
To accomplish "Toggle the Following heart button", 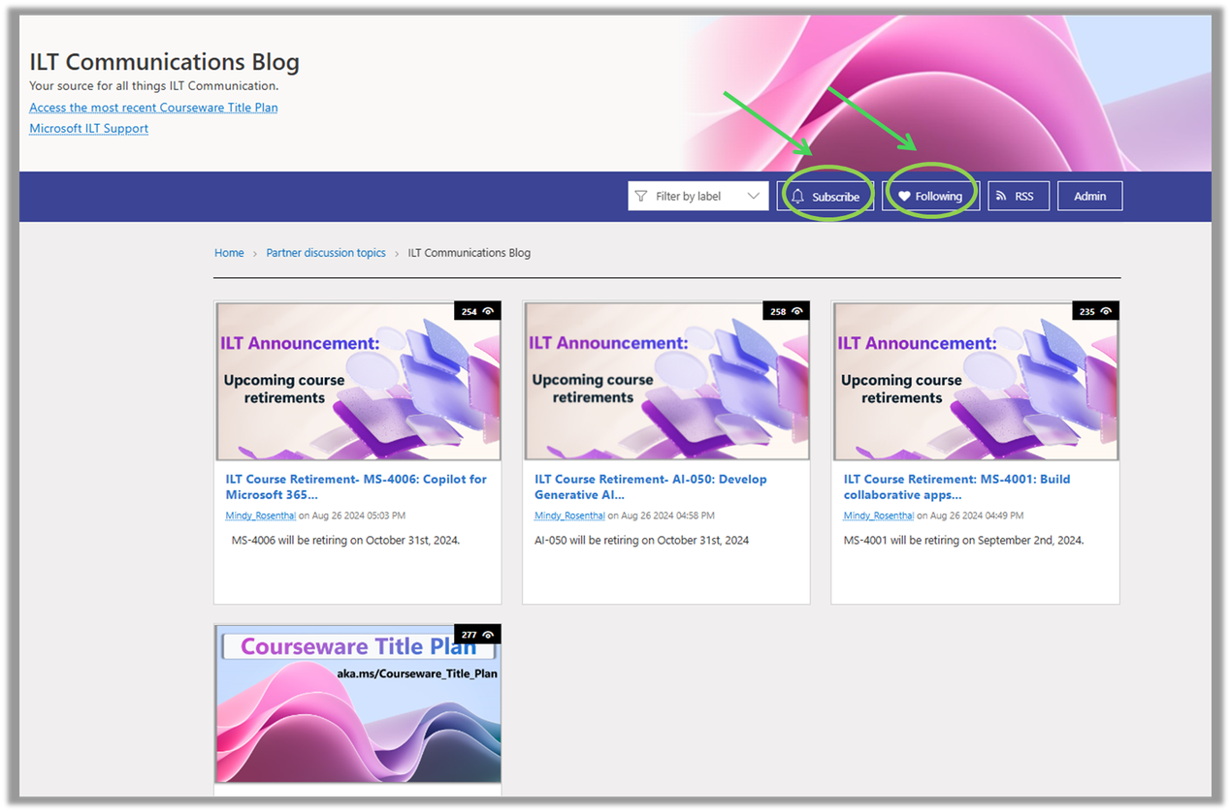I will coord(930,196).
